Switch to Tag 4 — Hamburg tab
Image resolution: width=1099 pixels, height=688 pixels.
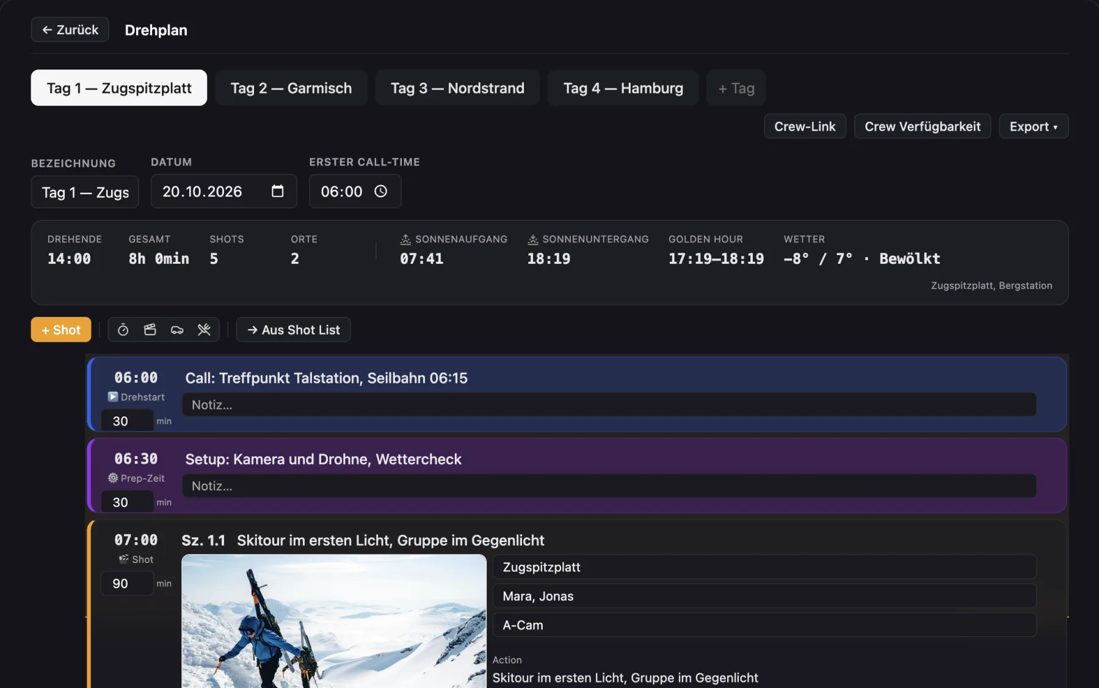tap(623, 88)
